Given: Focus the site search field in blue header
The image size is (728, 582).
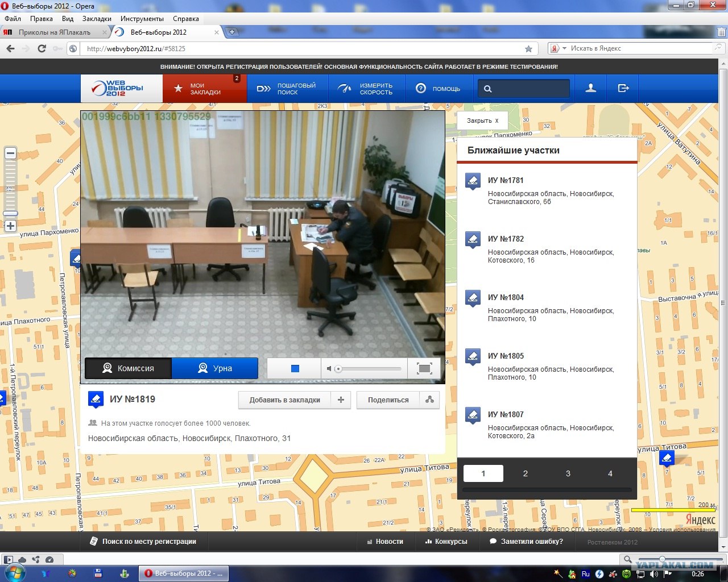Looking at the screenshot, I should (524, 89).
